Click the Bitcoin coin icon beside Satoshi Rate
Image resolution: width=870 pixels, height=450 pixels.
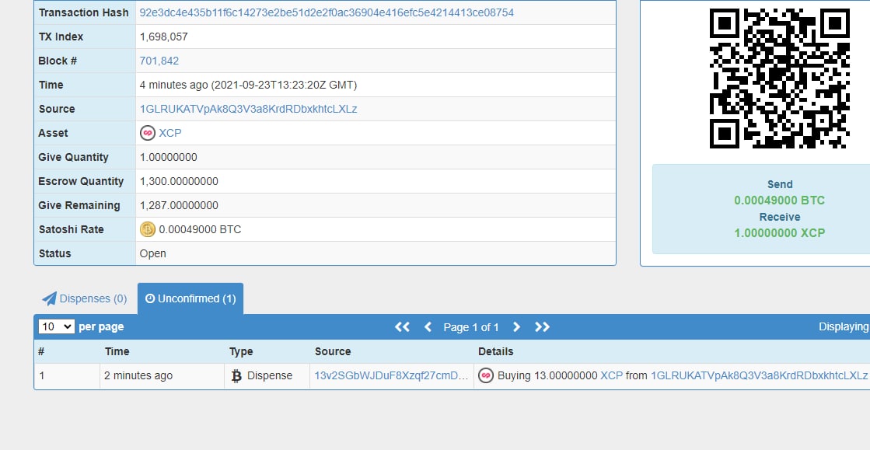click(x=148, y=229)
